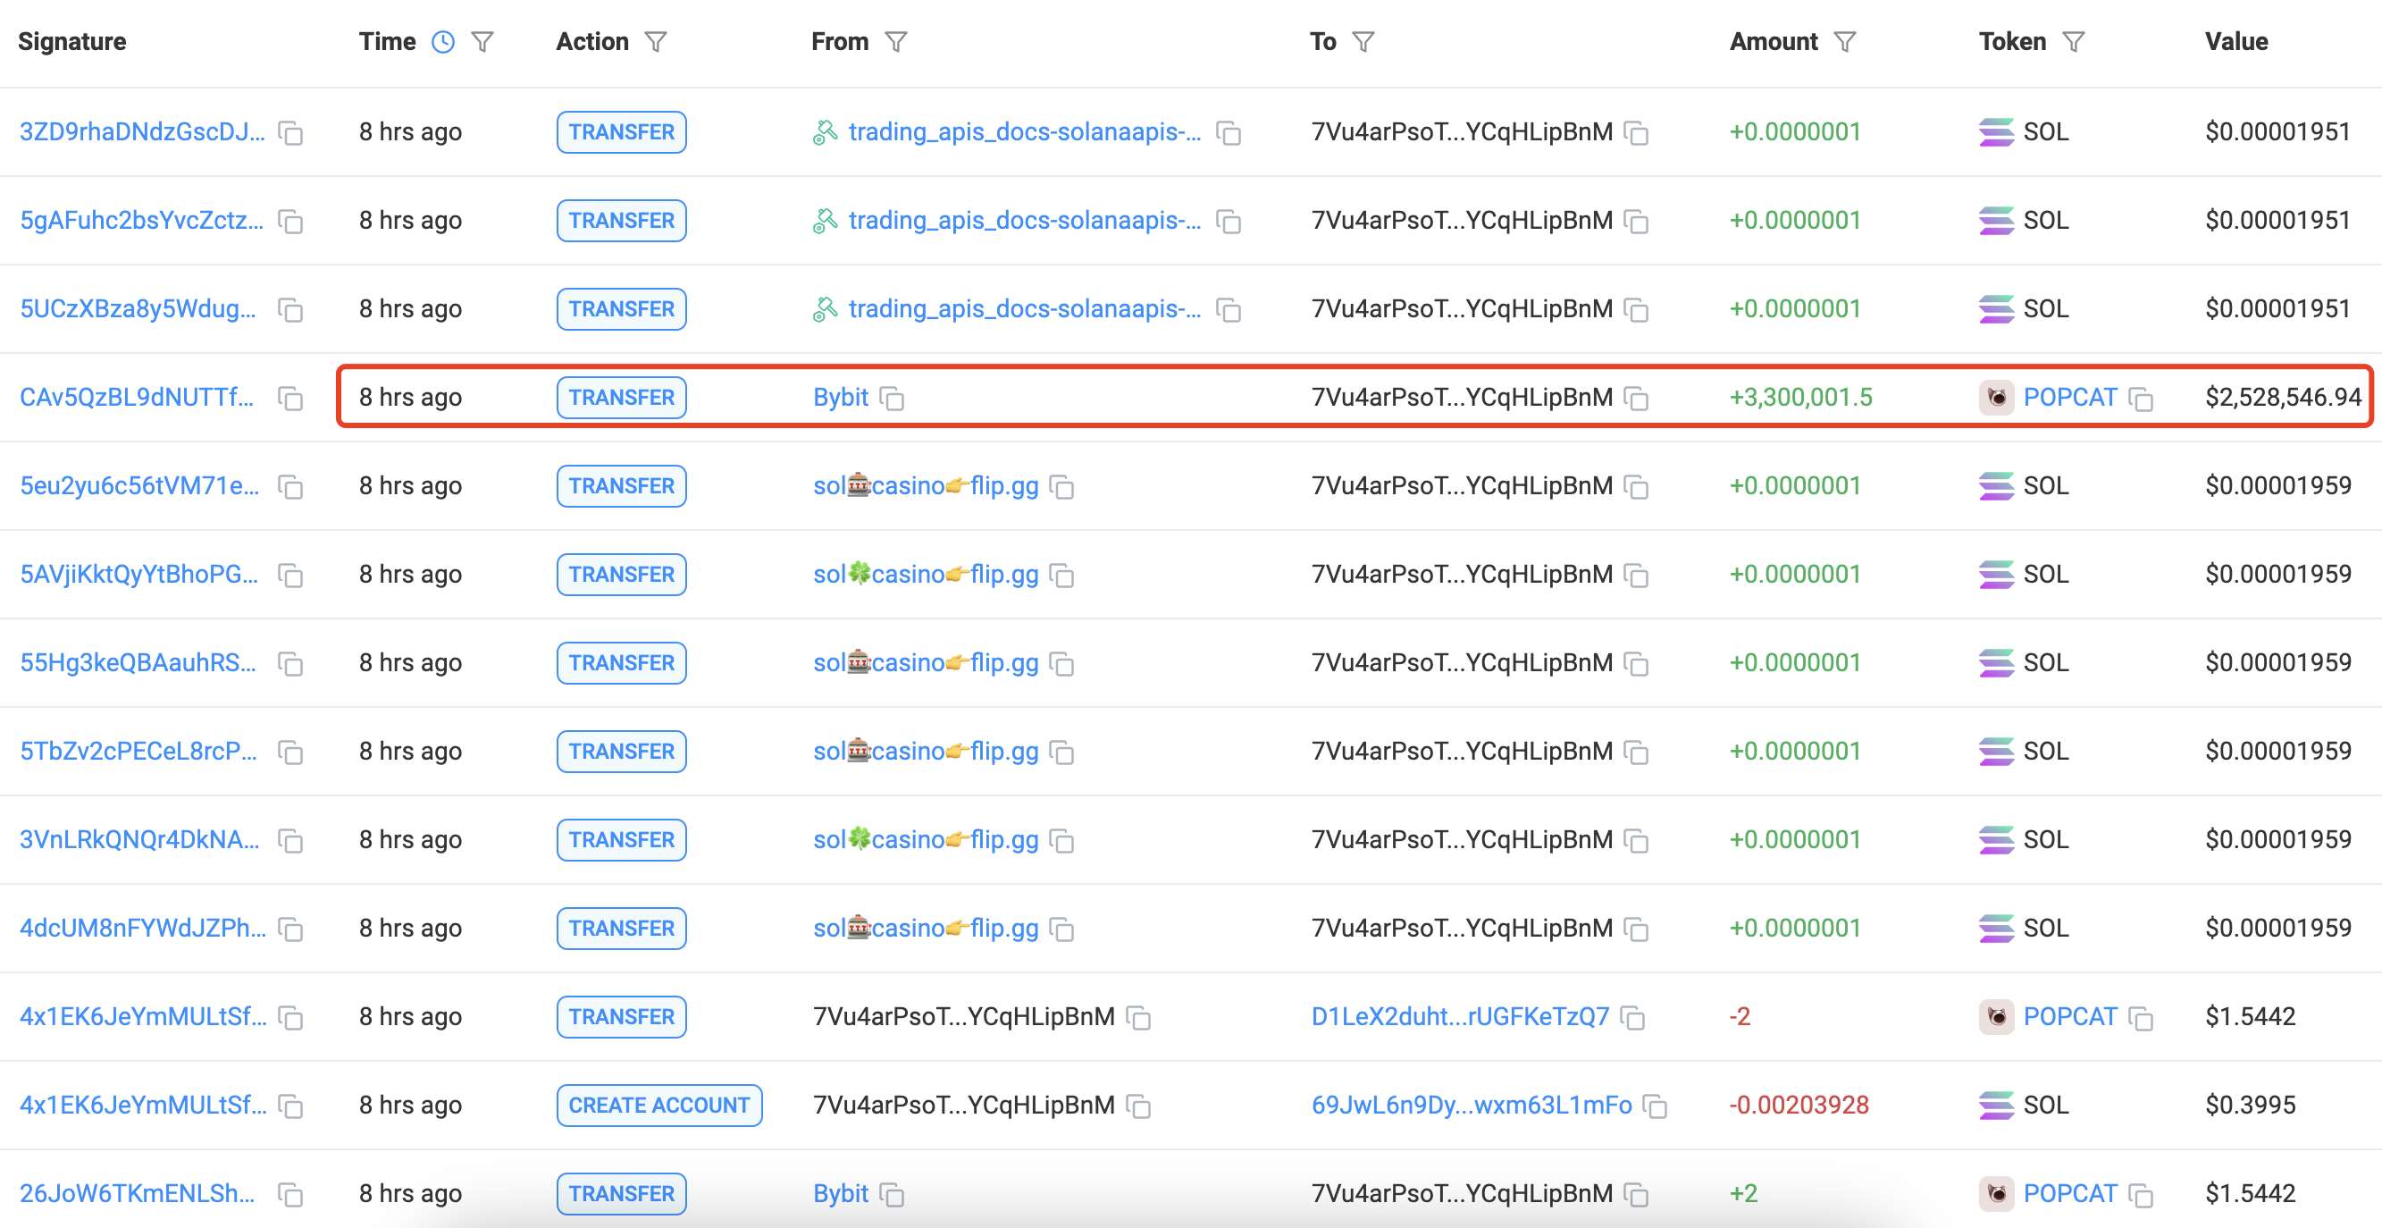2382x1228 pixels.
Task: Select amount -0.00203928
Action: point(1799,1105)
